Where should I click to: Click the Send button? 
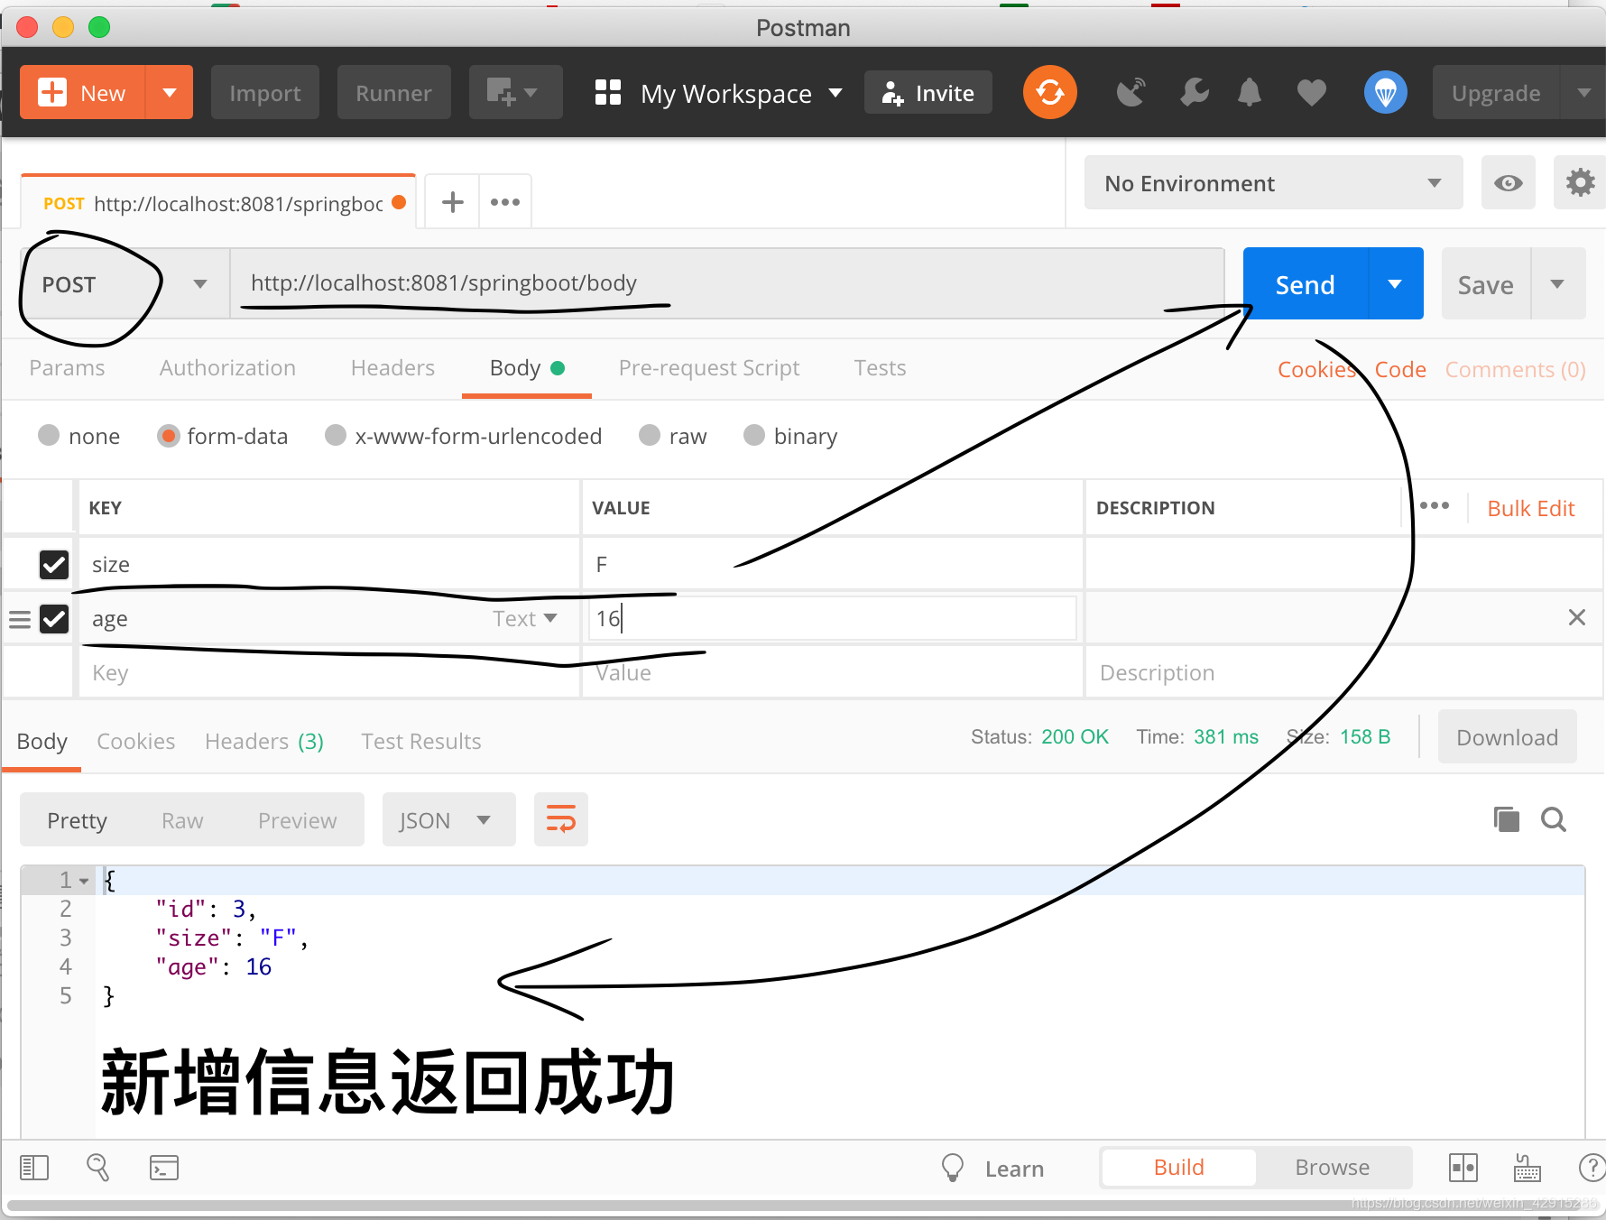tap(1305, 284)
